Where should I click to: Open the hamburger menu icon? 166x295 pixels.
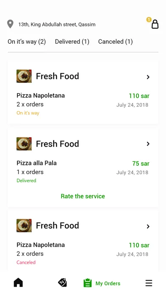(149, 283)
